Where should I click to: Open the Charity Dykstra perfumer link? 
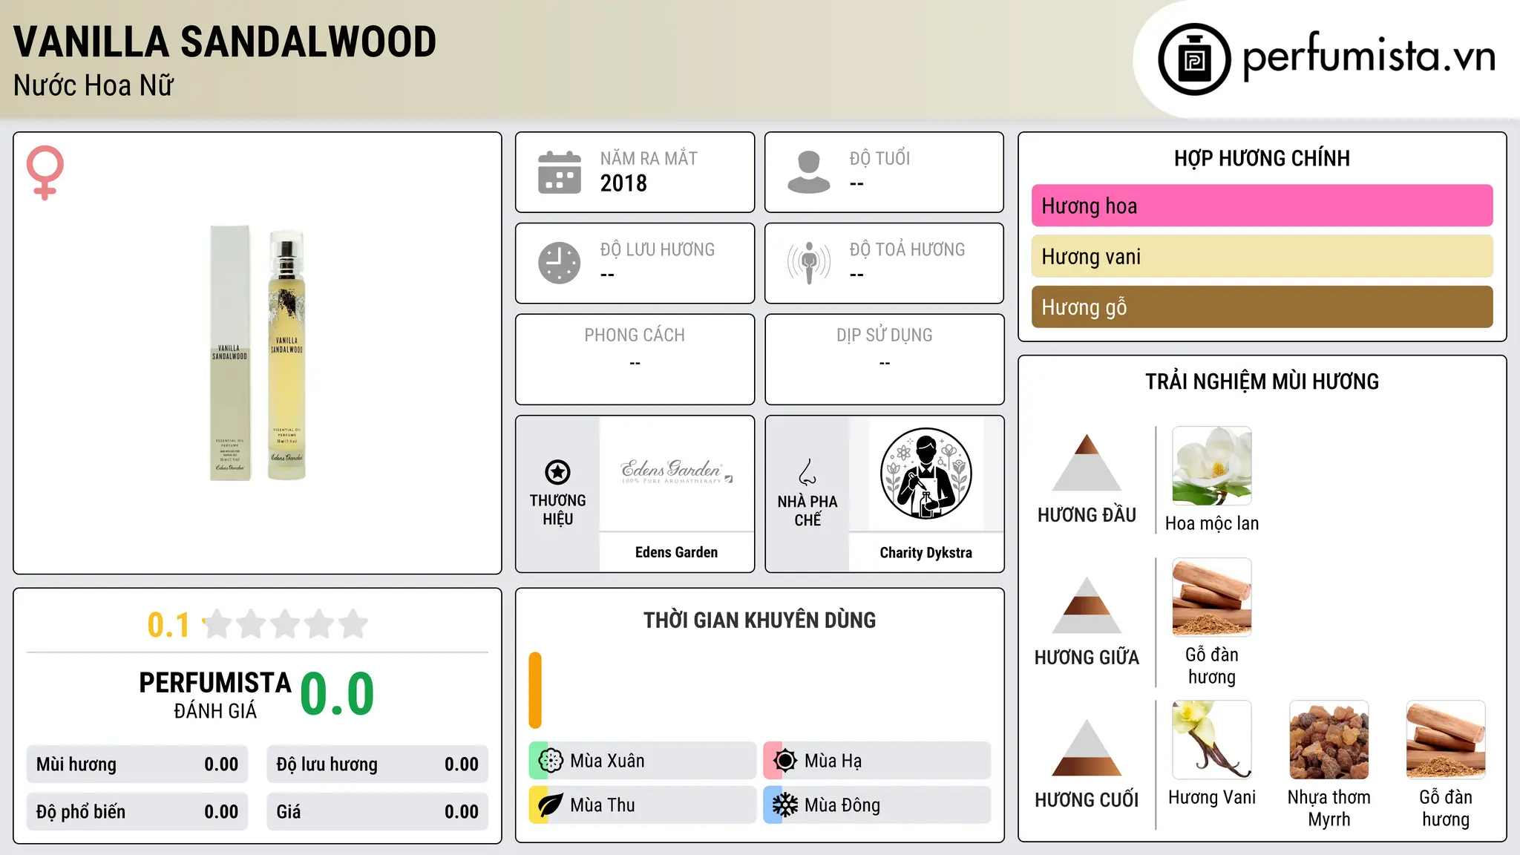926,552
